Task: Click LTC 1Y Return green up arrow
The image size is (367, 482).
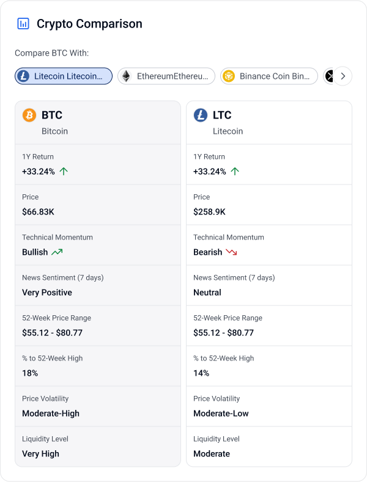Action: (x=235, y=171)
